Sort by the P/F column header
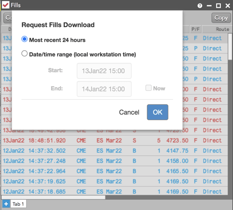Screen dimensions: 233x210 196,29
